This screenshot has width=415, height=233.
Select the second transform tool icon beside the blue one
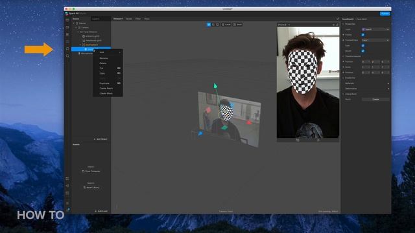pyautogui.click(x=213, y=25)
